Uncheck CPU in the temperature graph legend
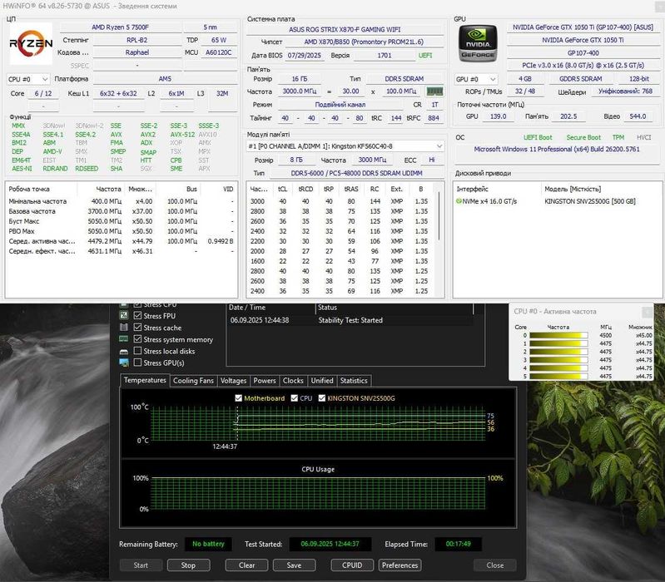The image size is (665, 582). (x=295, y=398)
